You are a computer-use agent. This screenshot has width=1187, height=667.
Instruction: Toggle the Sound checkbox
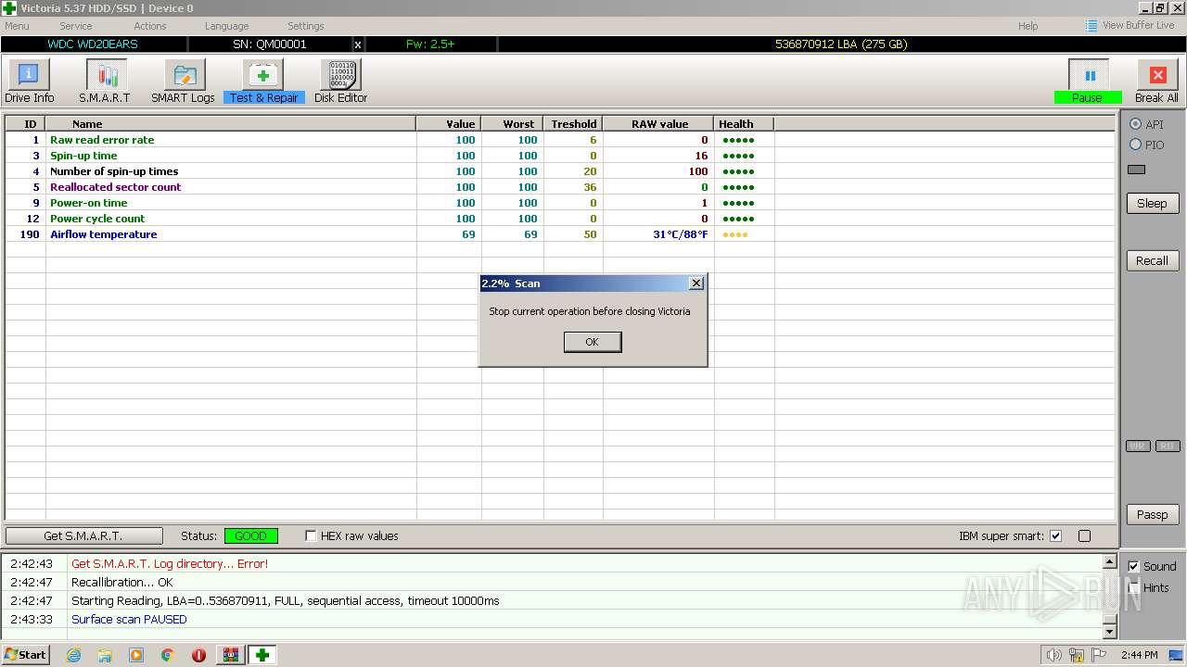[1133, 566]
